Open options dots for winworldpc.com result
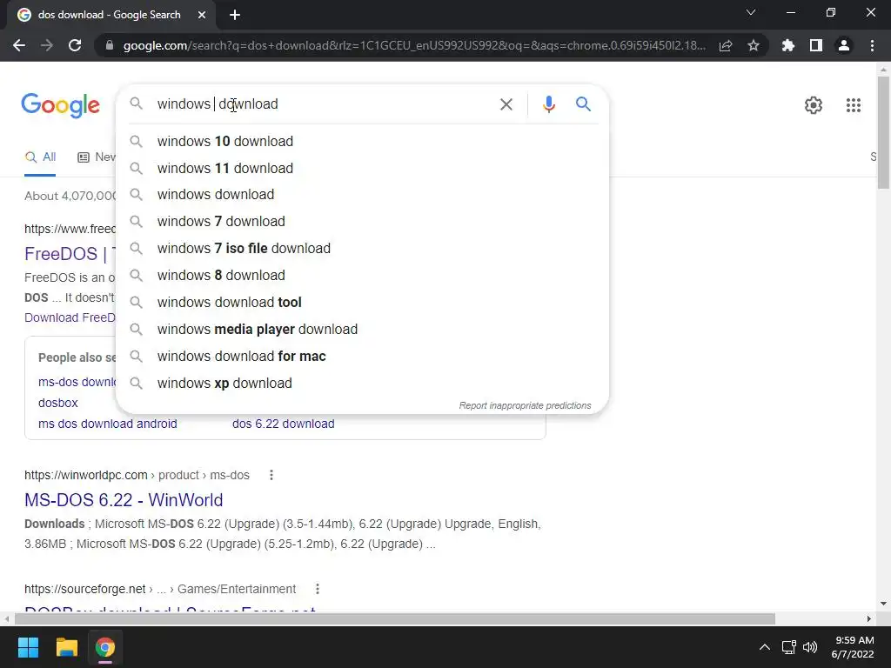This screenshot has height=668, width=891. point(271,475)
